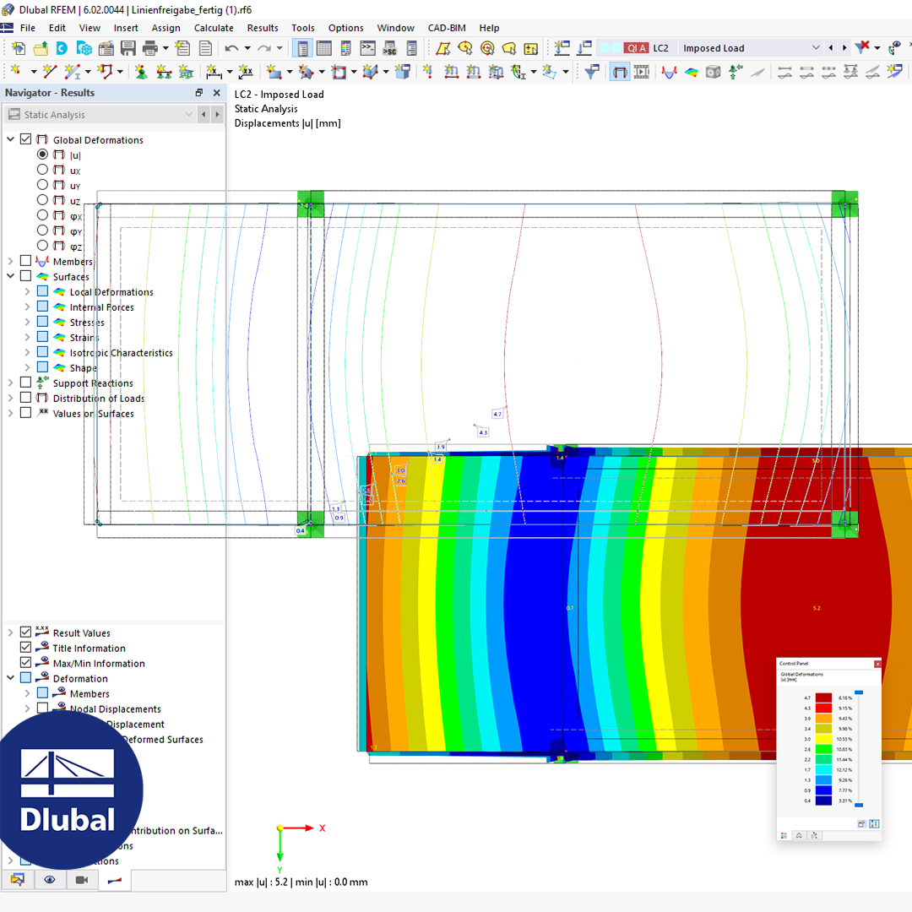This screenshot has height=912, width=912.
Task: Pin the Navigator - Results panel
Action: tap(199, 93)
